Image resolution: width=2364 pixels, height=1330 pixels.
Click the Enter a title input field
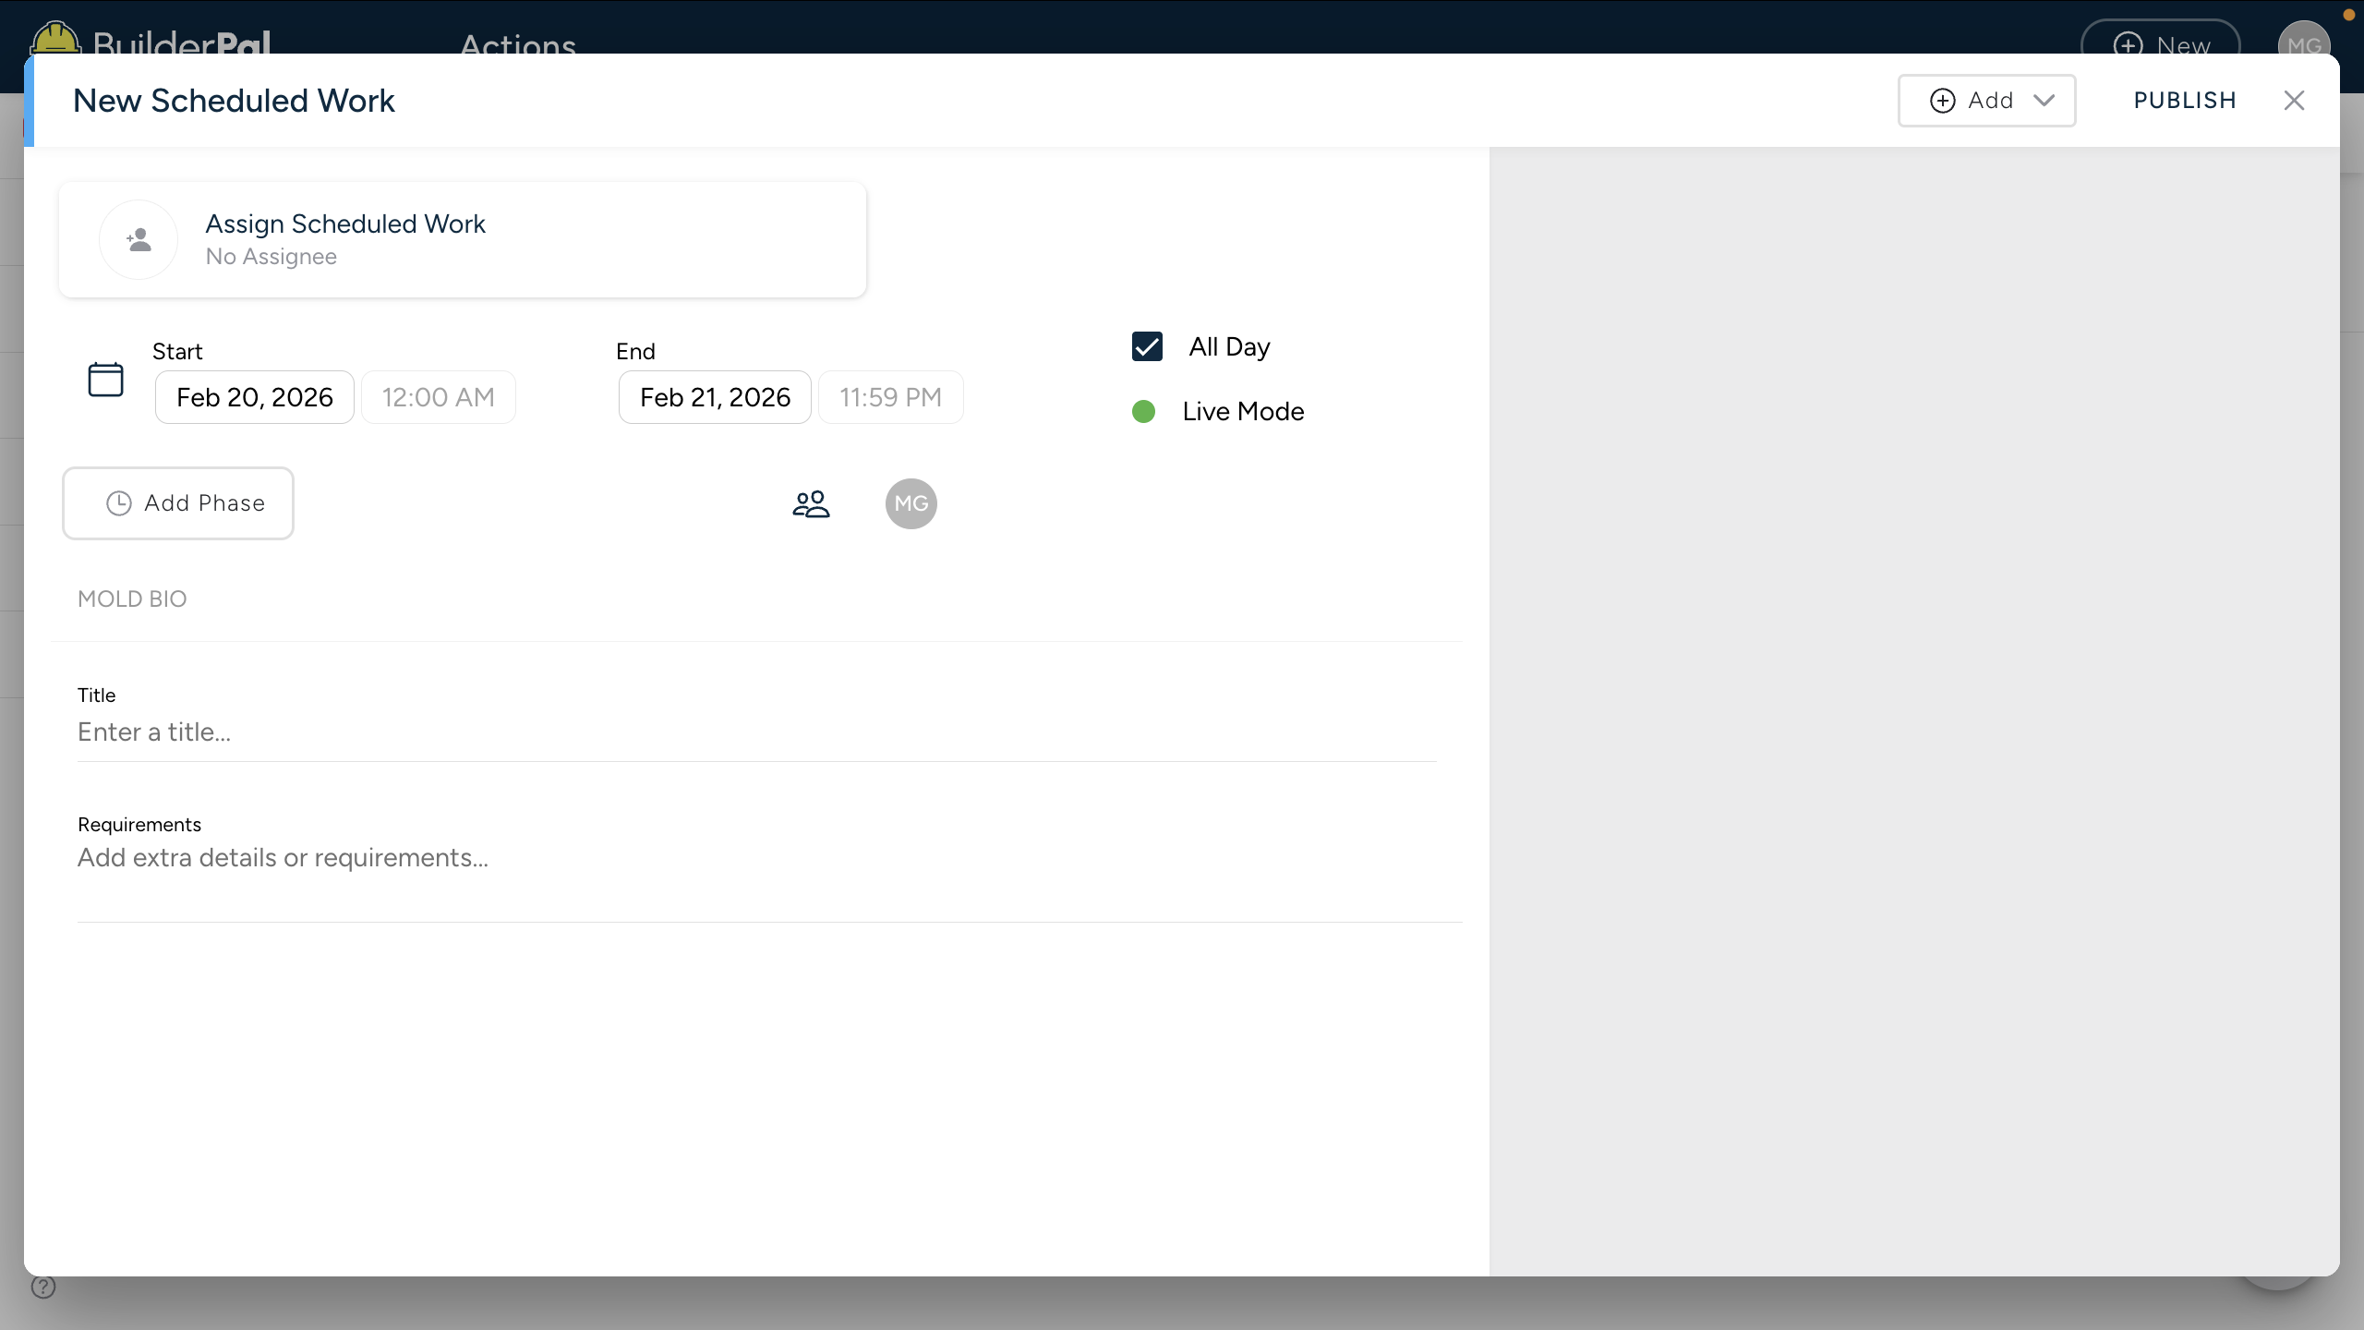(x=755, y=732)
